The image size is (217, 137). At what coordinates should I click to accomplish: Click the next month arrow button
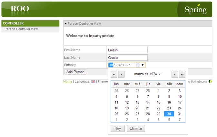175,74
